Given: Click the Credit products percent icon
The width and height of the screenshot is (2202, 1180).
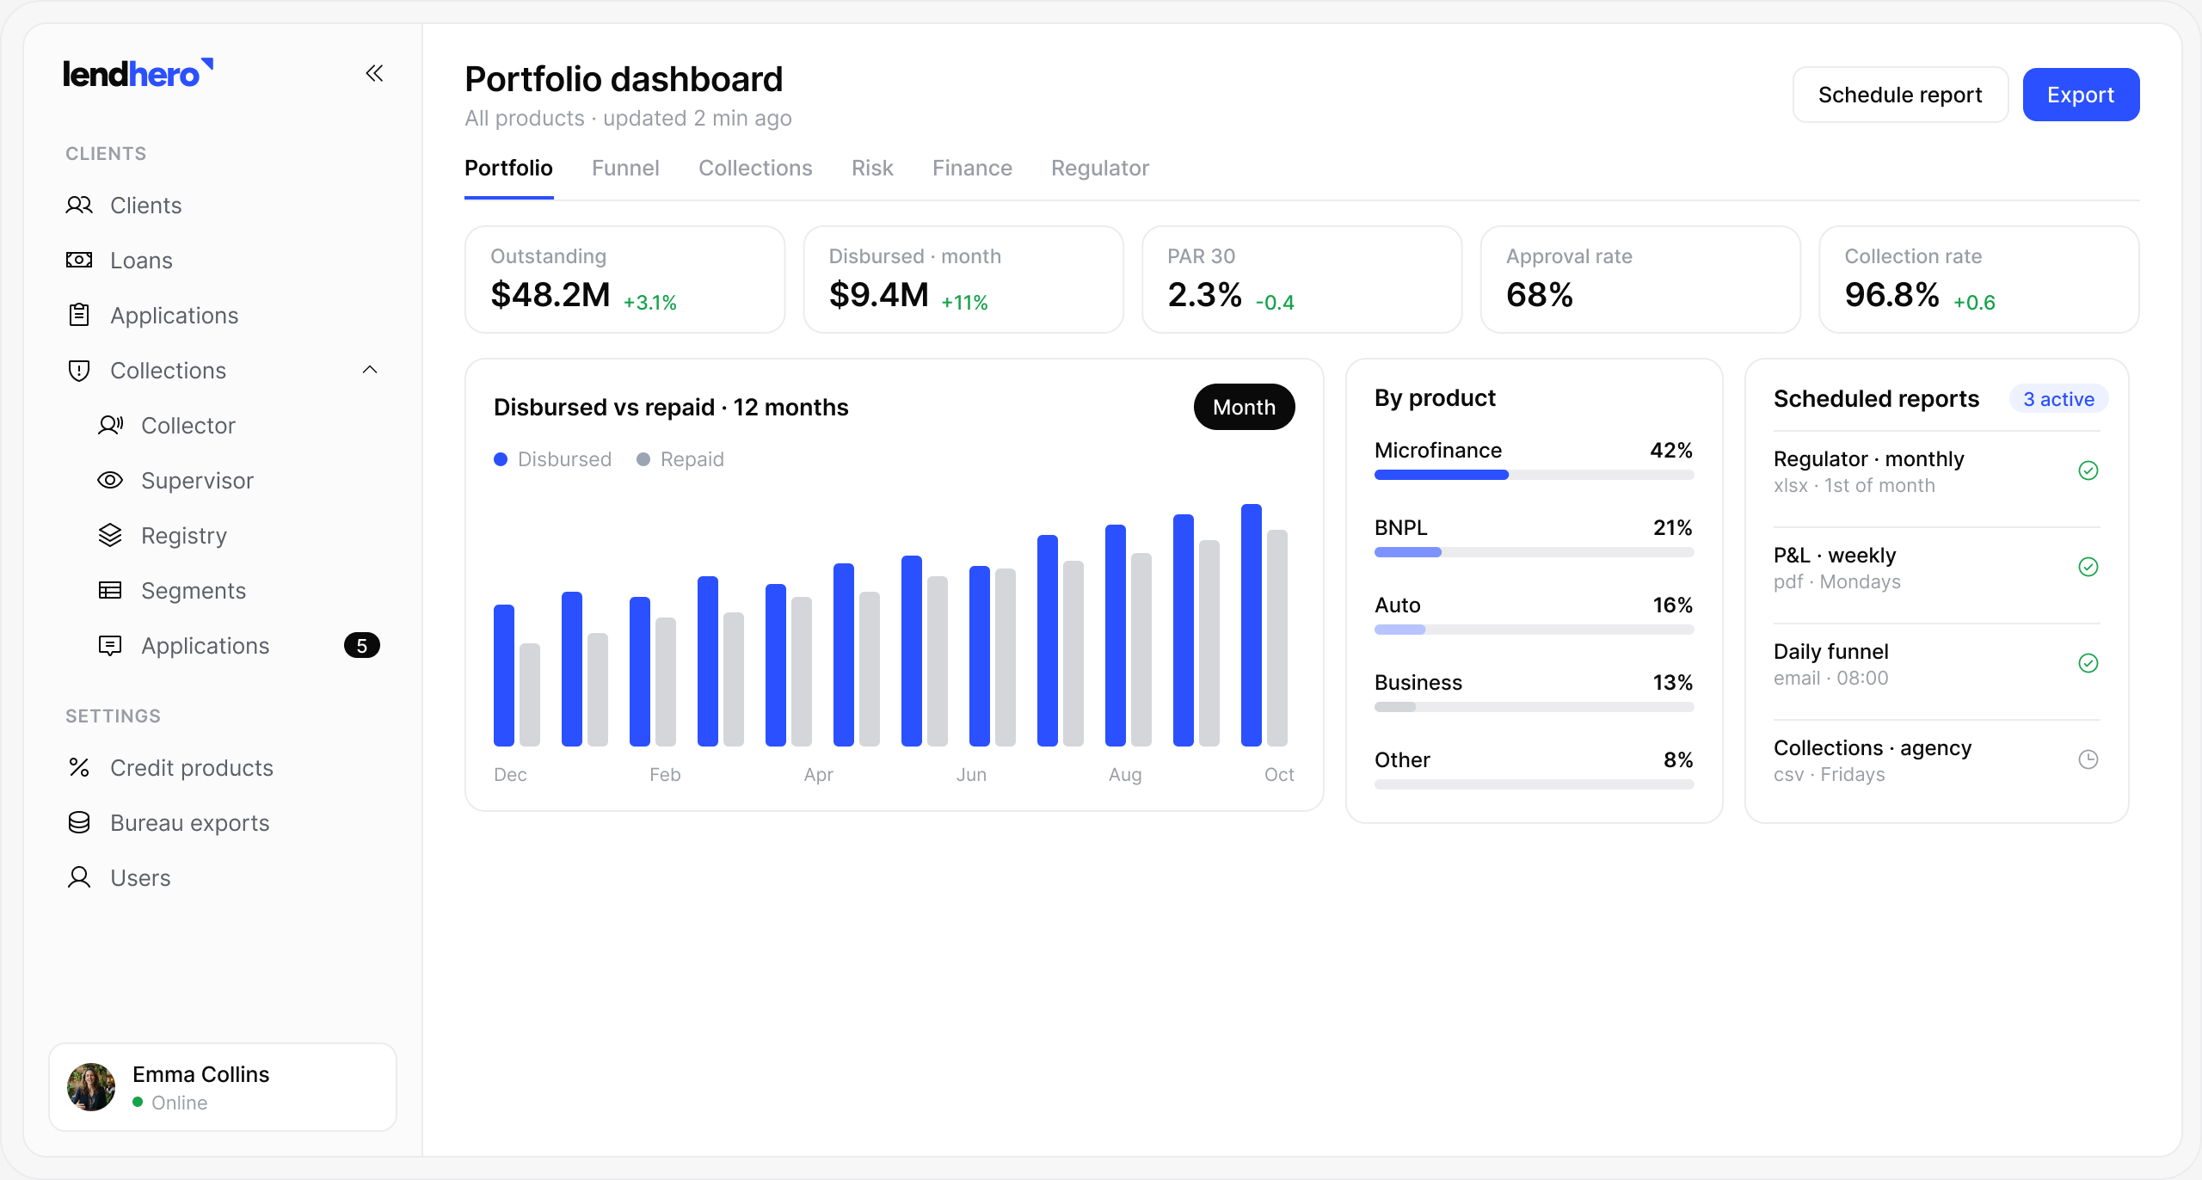Looking at the screenshot, I should coord(79,767).
